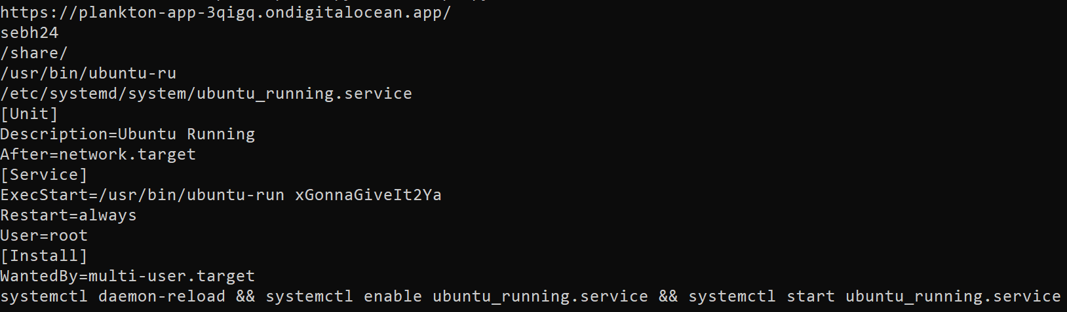
Task: Click the plankton-app ondigitalocean URL
Action: click(x=225, y=13)
